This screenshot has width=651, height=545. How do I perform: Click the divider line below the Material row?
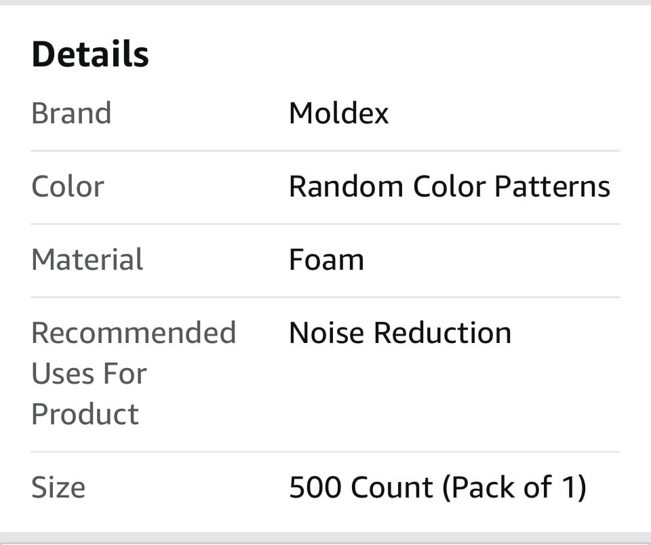click(325, 297)
